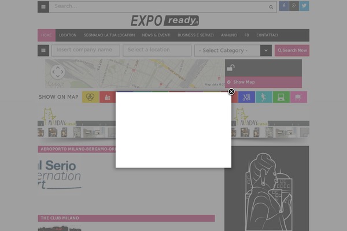Open the Select Category dropdown arrow

[266, 50]
